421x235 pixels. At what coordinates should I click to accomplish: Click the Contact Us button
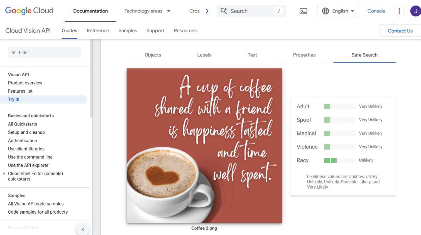pyautogui.click(x=400, y=31)
